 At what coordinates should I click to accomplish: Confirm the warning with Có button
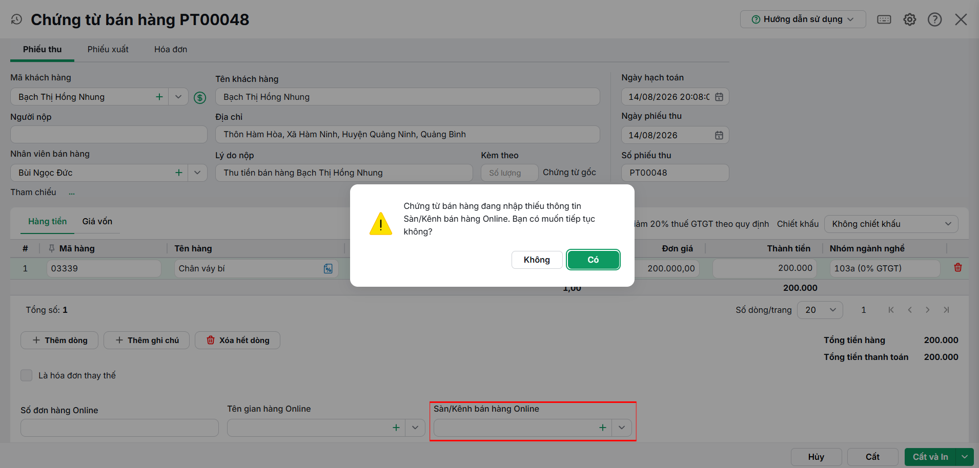[x=593, y=260]
